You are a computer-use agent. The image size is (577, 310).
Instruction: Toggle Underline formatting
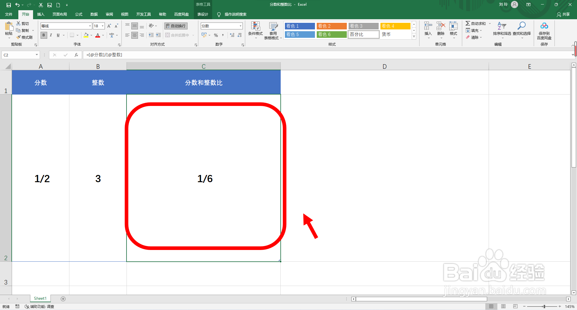[x=58, y=35]
